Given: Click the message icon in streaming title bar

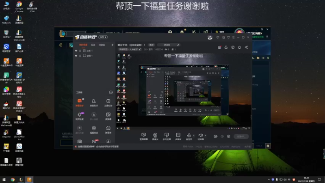Looking at the screenshot, I should [218, 37].
